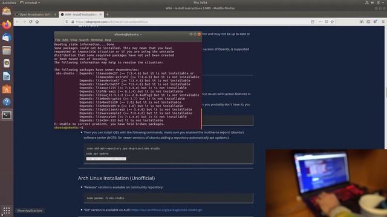Open the Install Ubuntu icon atop the dock
Screen dimensions: 387x217
coord(7,11)
